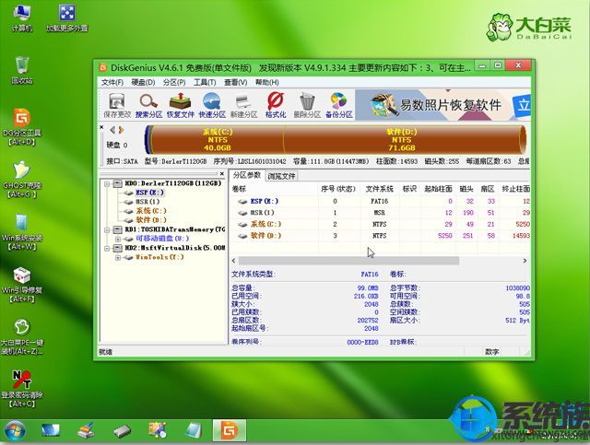
Task: Expand the 可移动磁盘(U:) tree node
Action: [x=118, y=239]
